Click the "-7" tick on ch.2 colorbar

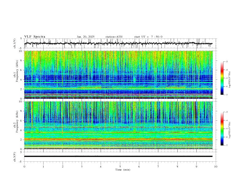pyautogui.click(x=226, y=145)
